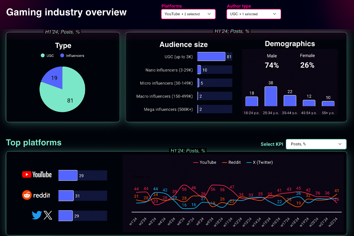354x236 pixels.
Task: Click the Nano influencers bar showing 10
Action: [x=199, y=70]
